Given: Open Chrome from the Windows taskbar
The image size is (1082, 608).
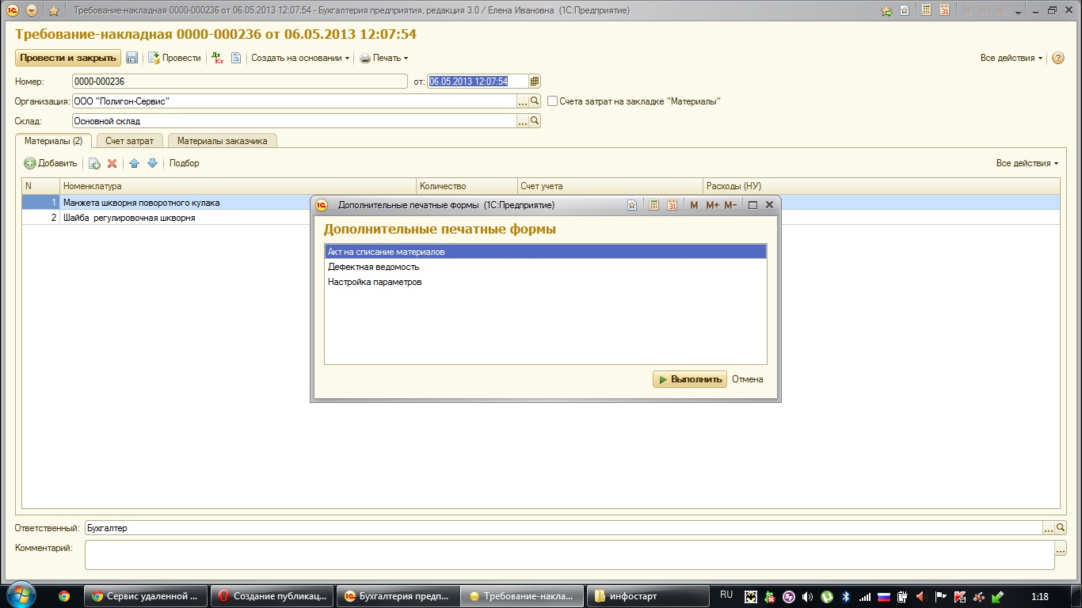Looking at the screenshot, I should (64, 596).
